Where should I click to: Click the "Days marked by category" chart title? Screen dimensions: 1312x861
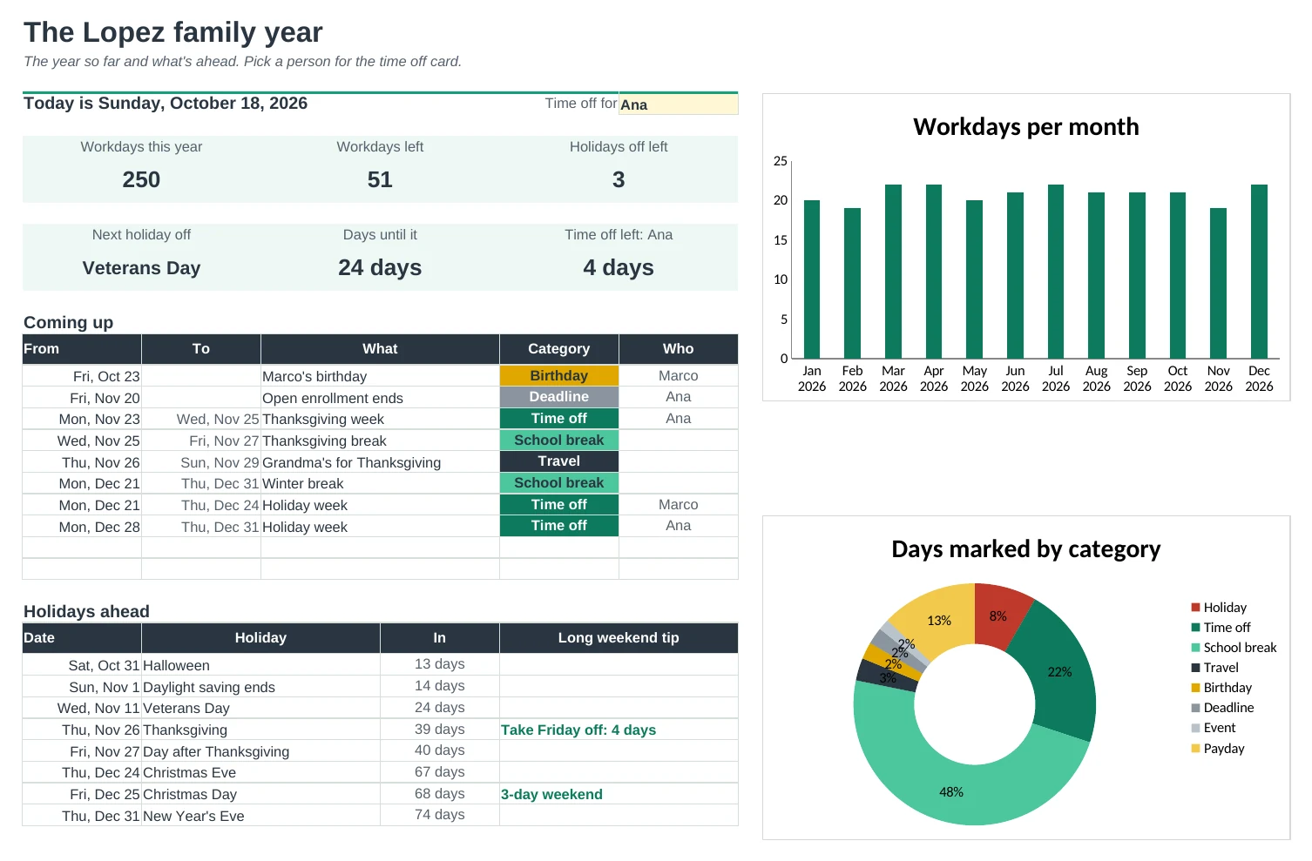click(1026, 549)
